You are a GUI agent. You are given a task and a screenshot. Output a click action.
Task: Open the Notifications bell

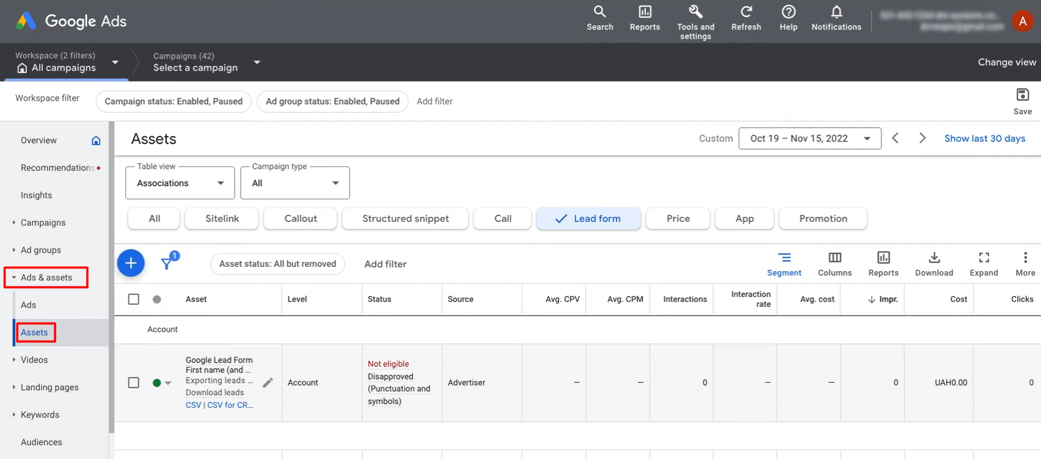836,12
